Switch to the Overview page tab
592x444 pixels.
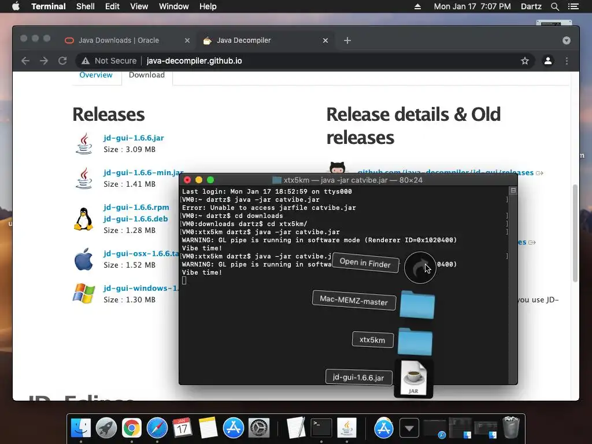coord(96,75)
